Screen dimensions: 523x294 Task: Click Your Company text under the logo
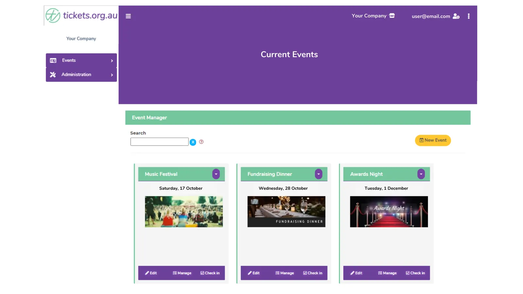(x=81, y=39)
